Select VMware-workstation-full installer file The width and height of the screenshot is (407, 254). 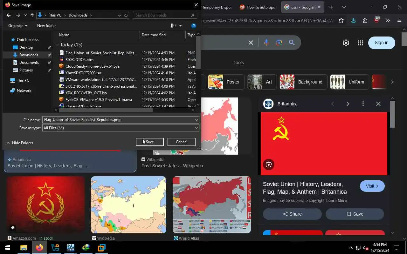click(101, 80)
